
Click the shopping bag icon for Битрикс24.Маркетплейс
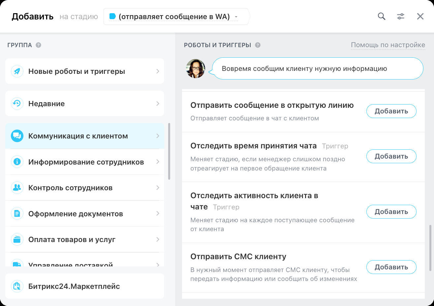(17, 286)
